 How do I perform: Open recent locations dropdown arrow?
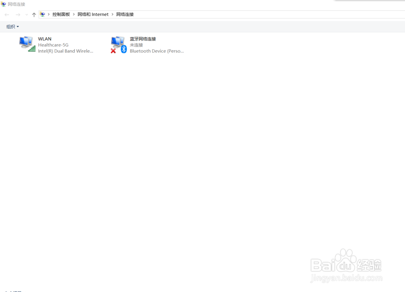[x=27, y=15]
